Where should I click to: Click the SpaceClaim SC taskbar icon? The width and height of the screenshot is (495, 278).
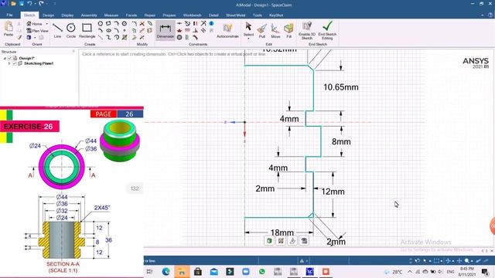(309, 271)
